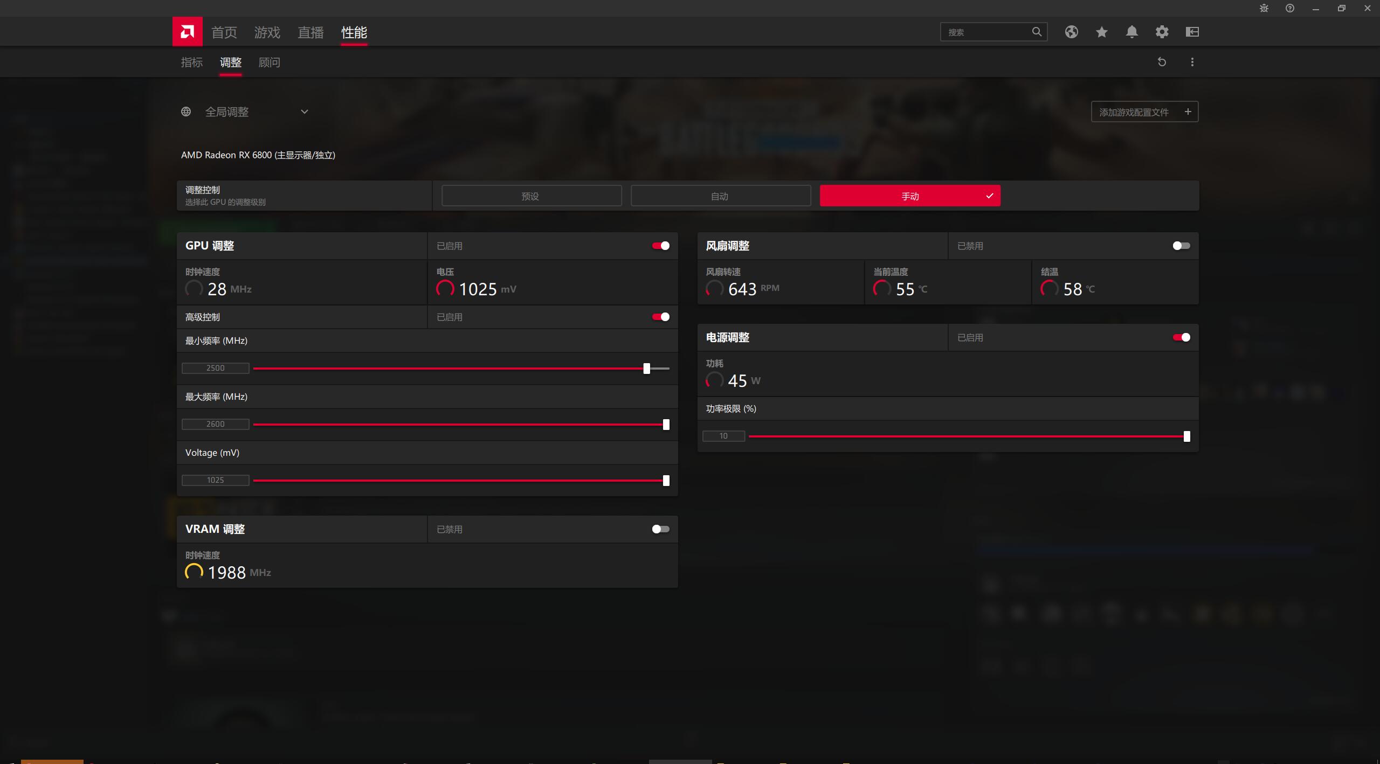Disable the GPU 调整 toggle

coord(660,246)
